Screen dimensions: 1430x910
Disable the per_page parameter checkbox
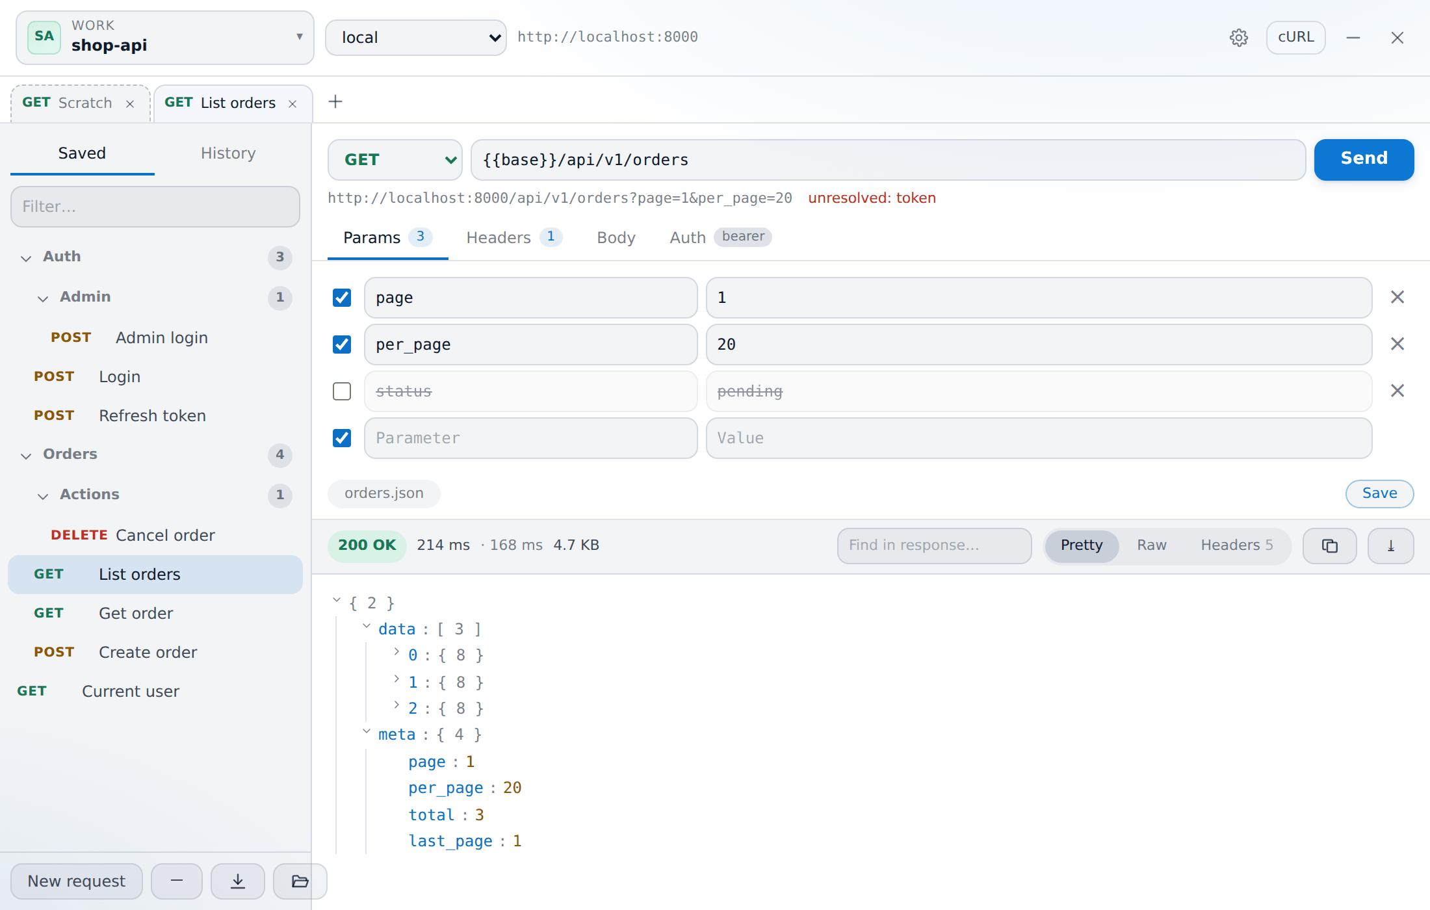pyautogui.click(x=342, y=344)
